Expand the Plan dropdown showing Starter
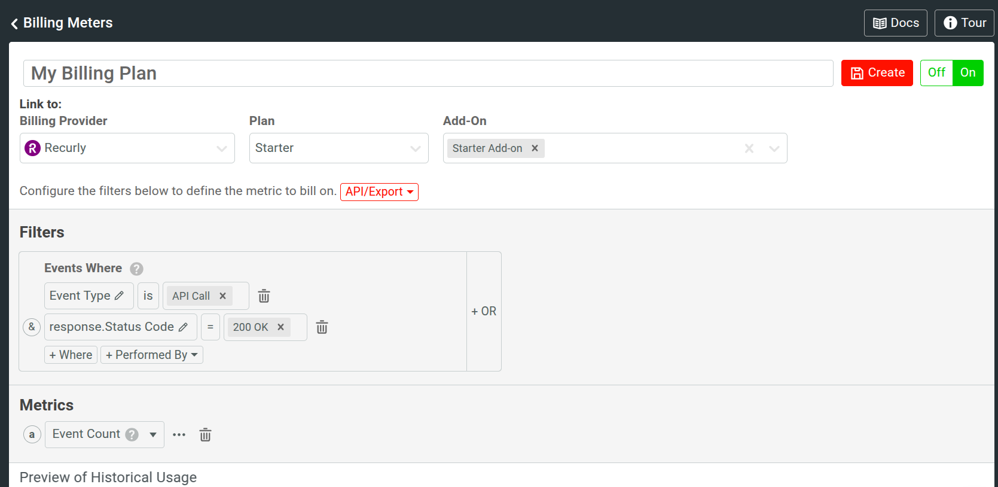Image resolution: width=998 pixels, height=487 pixels. point(338,148)
